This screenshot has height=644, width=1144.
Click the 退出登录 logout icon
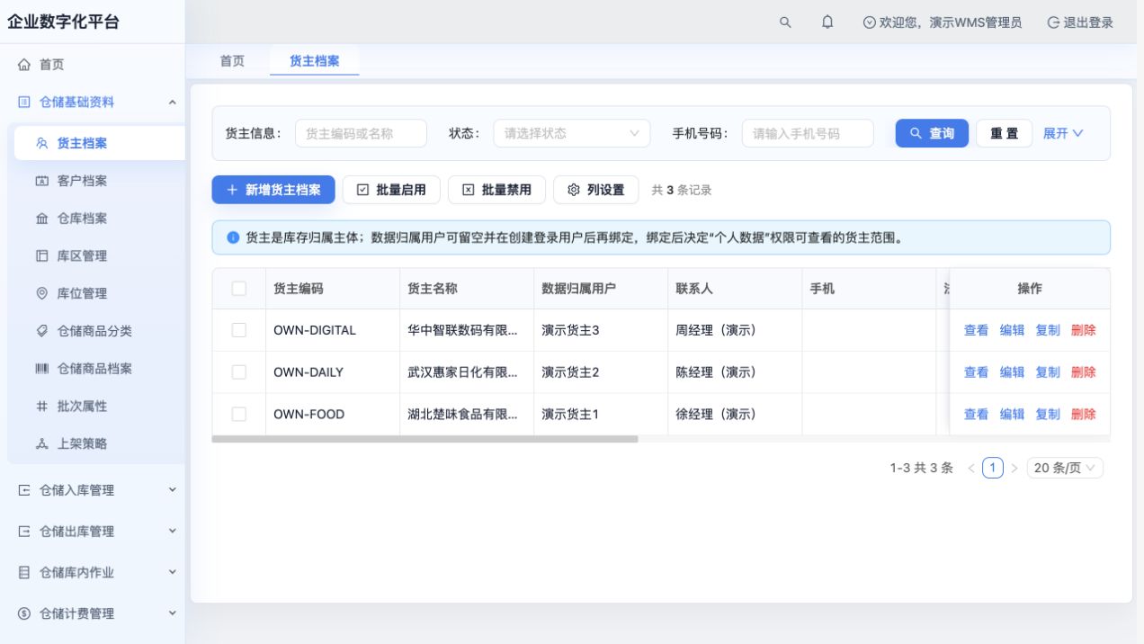tap(1053, 22)
